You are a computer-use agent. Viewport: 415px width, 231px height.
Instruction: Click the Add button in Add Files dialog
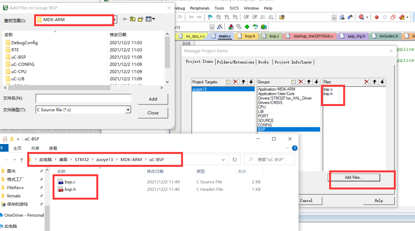(x=153, y=99)
